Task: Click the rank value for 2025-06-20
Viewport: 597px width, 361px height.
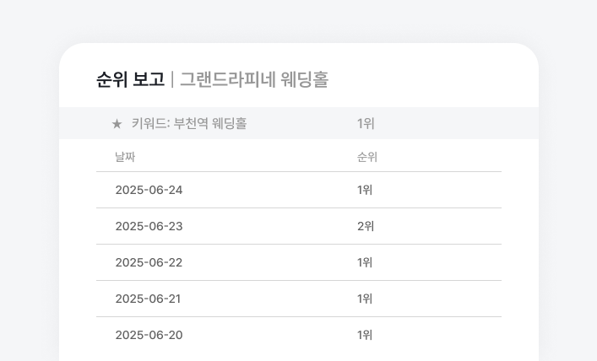Action: coord(365,335)
